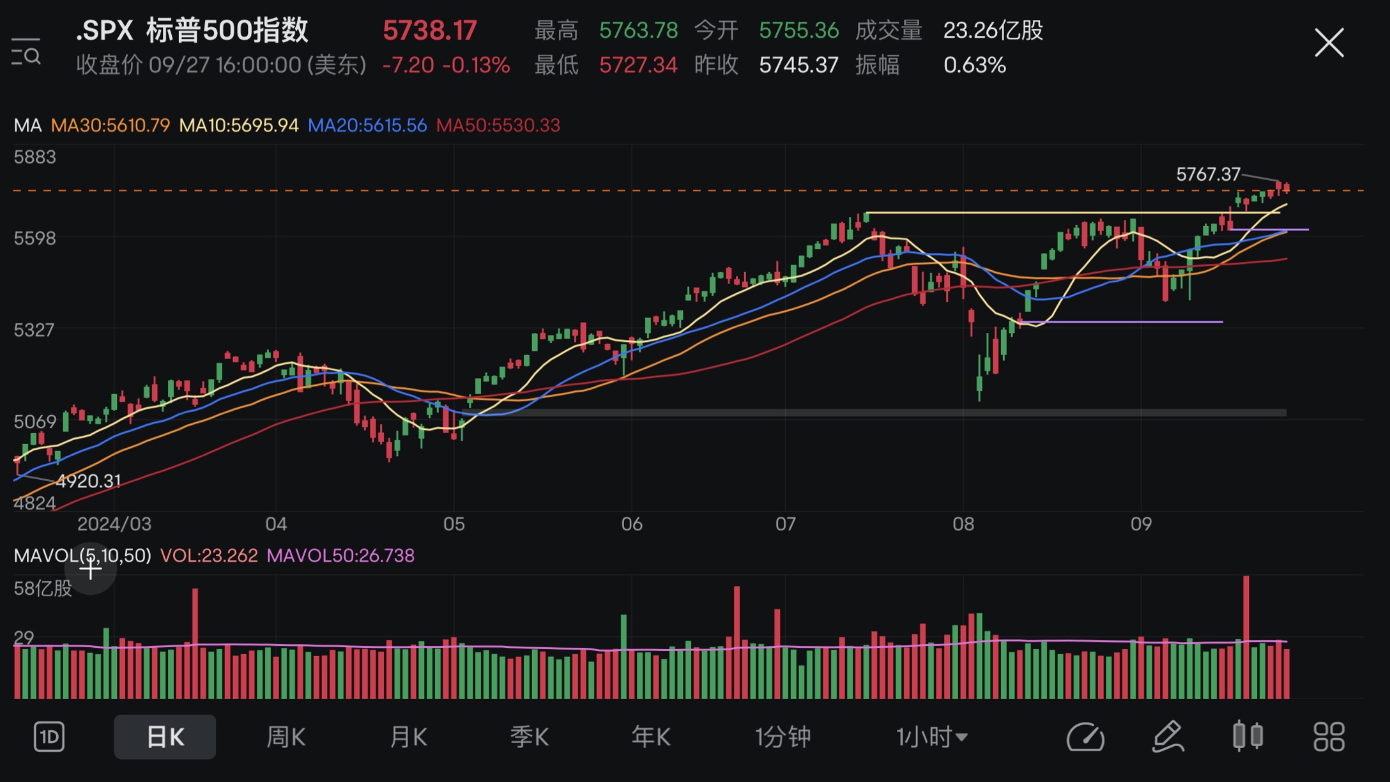This screenshot has height=782, width=1390.
Task: Switch to the 周K weekly tab
Action: point(286,737)
